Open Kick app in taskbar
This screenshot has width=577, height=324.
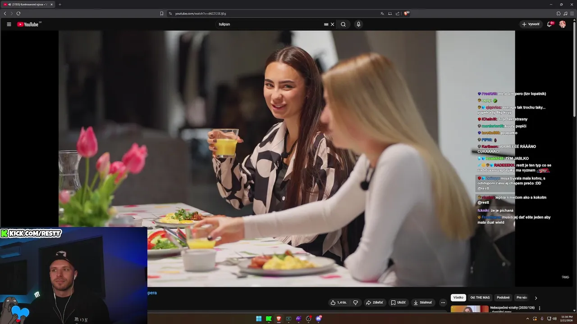269,319
